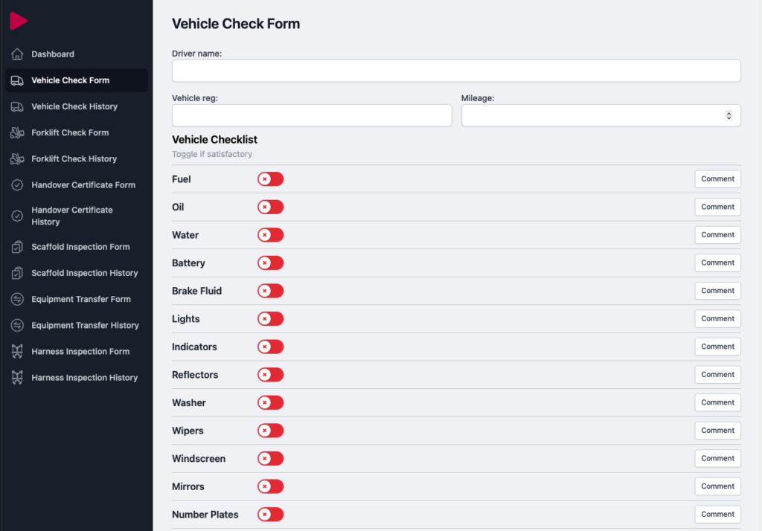
Task: Add a Comment for Oil
Action: coord(717,207)
